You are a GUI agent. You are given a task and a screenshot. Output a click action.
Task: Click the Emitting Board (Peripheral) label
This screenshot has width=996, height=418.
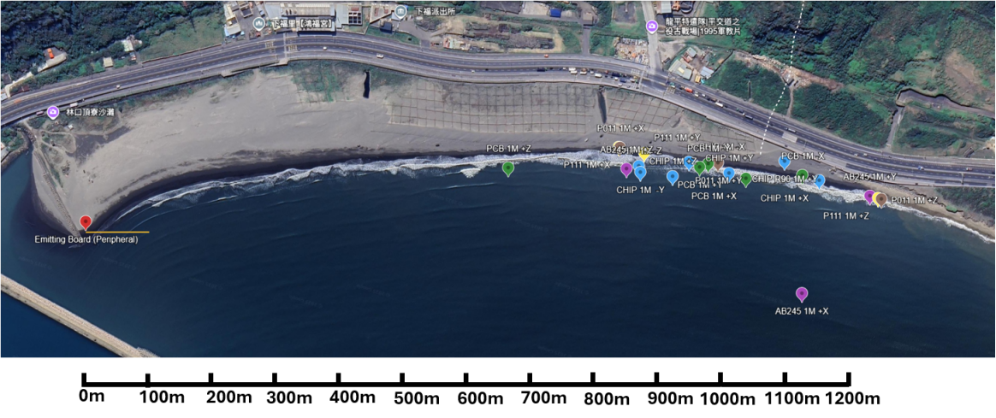coord(86,240)
